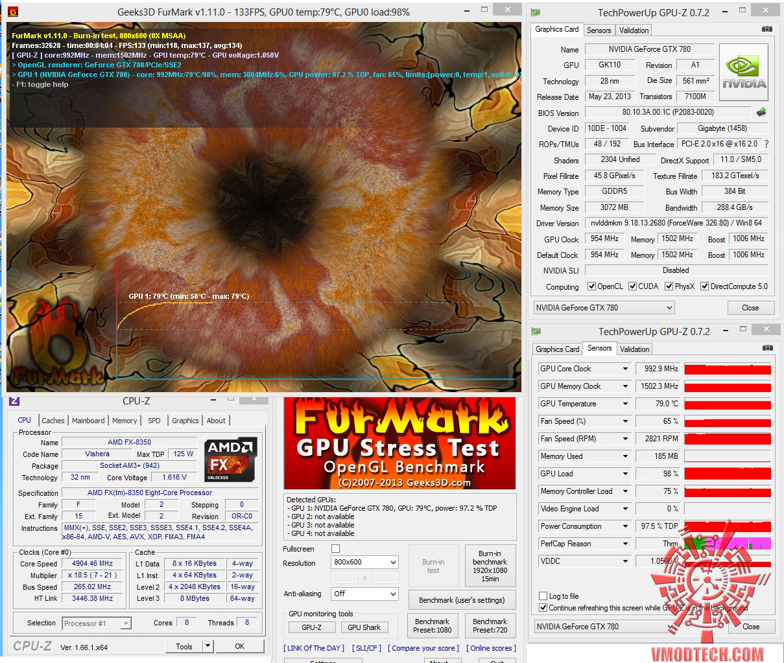Open the Anti-aliasing Off dropdown
The image size is (784, 663).
pyautogui.click(x=364, y=594)
